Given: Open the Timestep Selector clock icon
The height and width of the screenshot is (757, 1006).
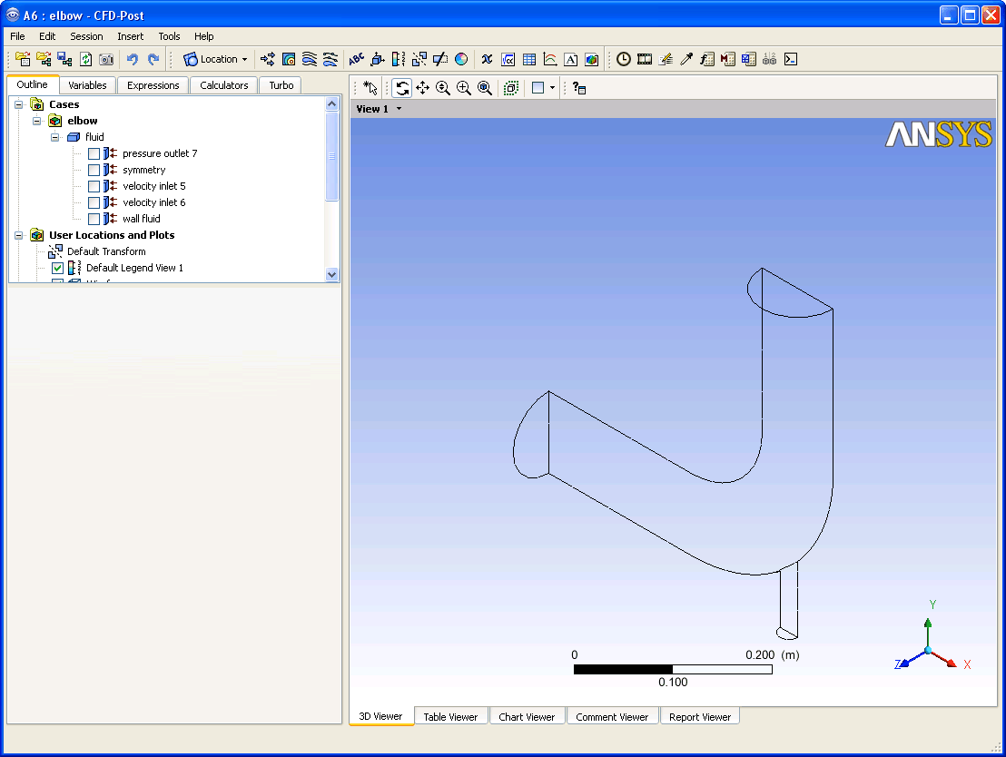Looking at the screenshot, I should point(624,60).
